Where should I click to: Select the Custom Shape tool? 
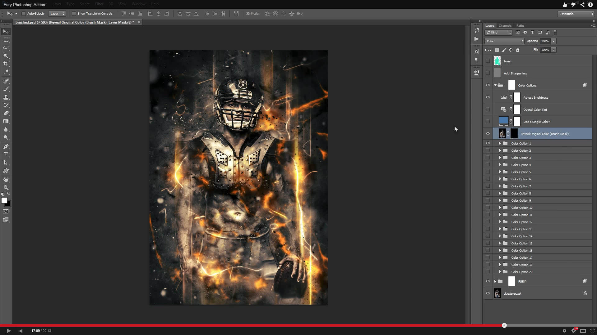(x=6, y=171)
